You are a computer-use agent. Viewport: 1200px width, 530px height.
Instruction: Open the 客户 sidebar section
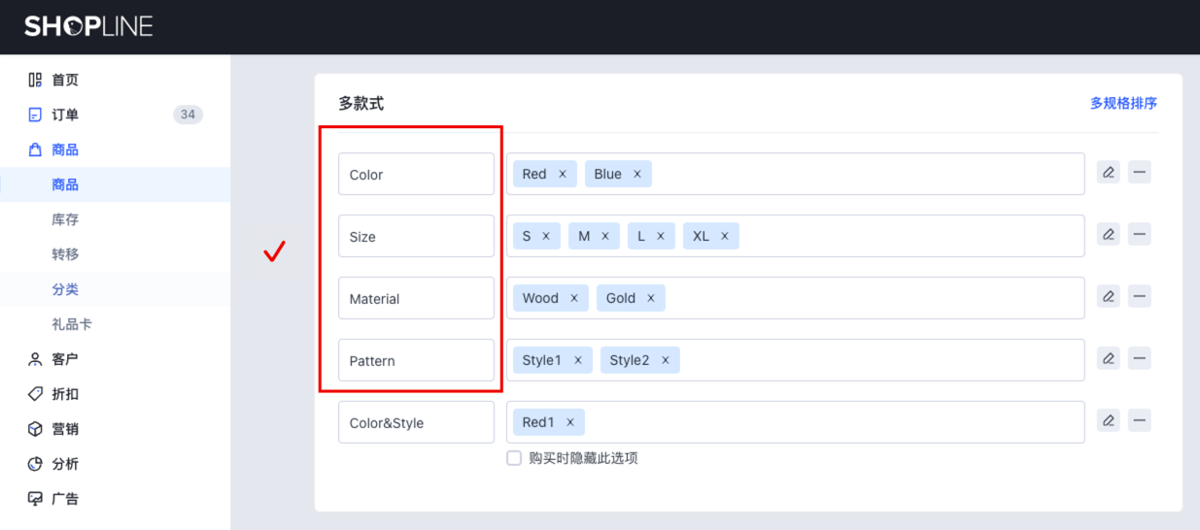click(65, 359)
